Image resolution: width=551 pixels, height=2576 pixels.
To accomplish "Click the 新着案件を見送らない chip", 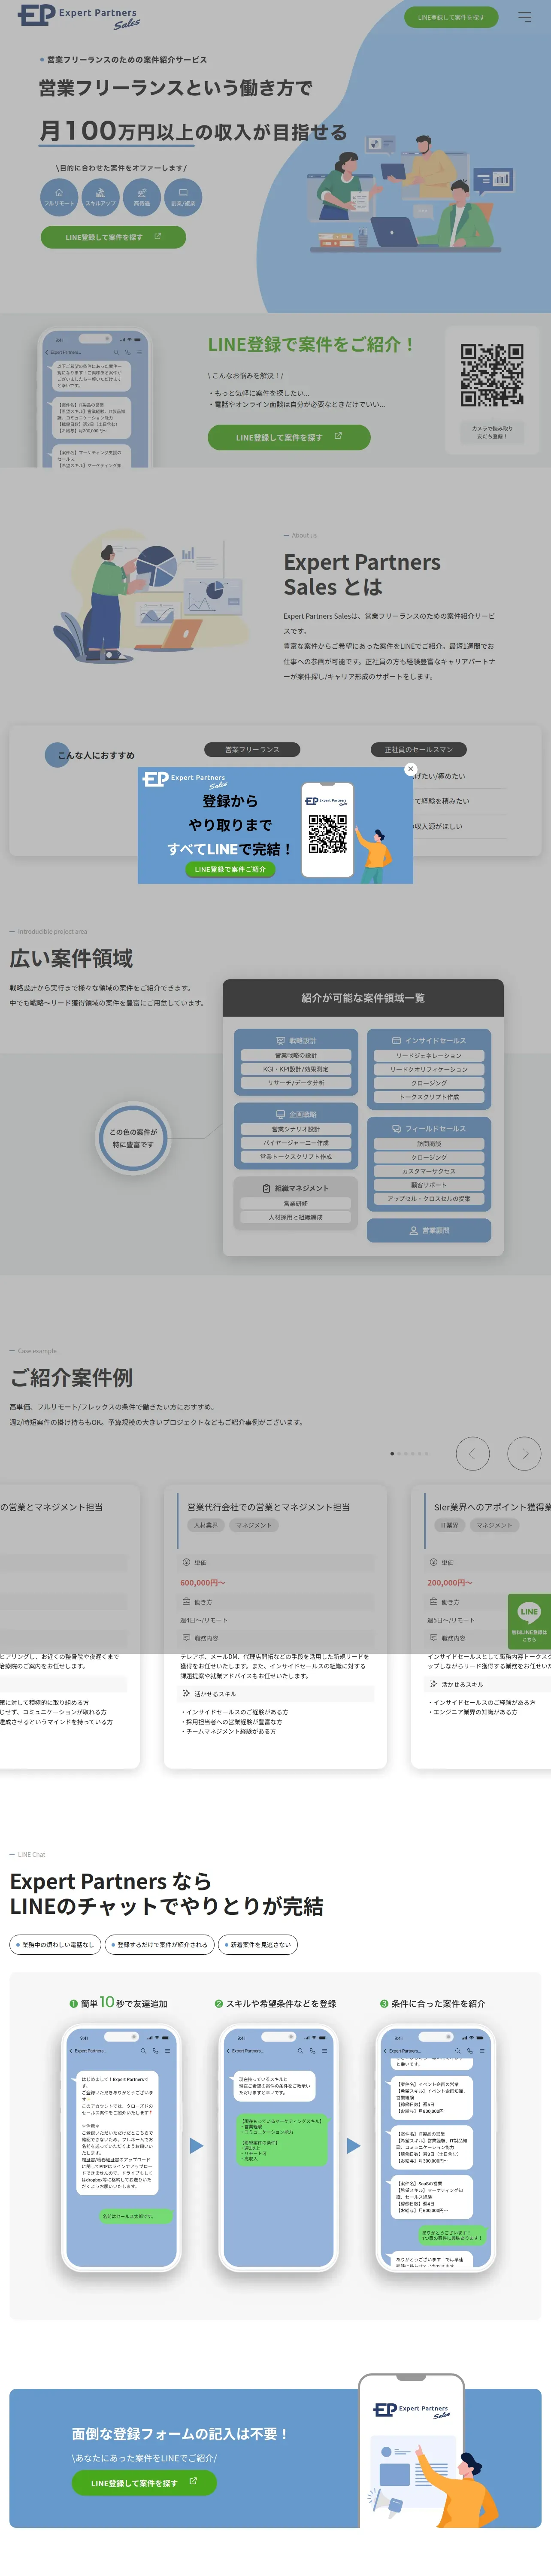I will [x=258, y=1945].
